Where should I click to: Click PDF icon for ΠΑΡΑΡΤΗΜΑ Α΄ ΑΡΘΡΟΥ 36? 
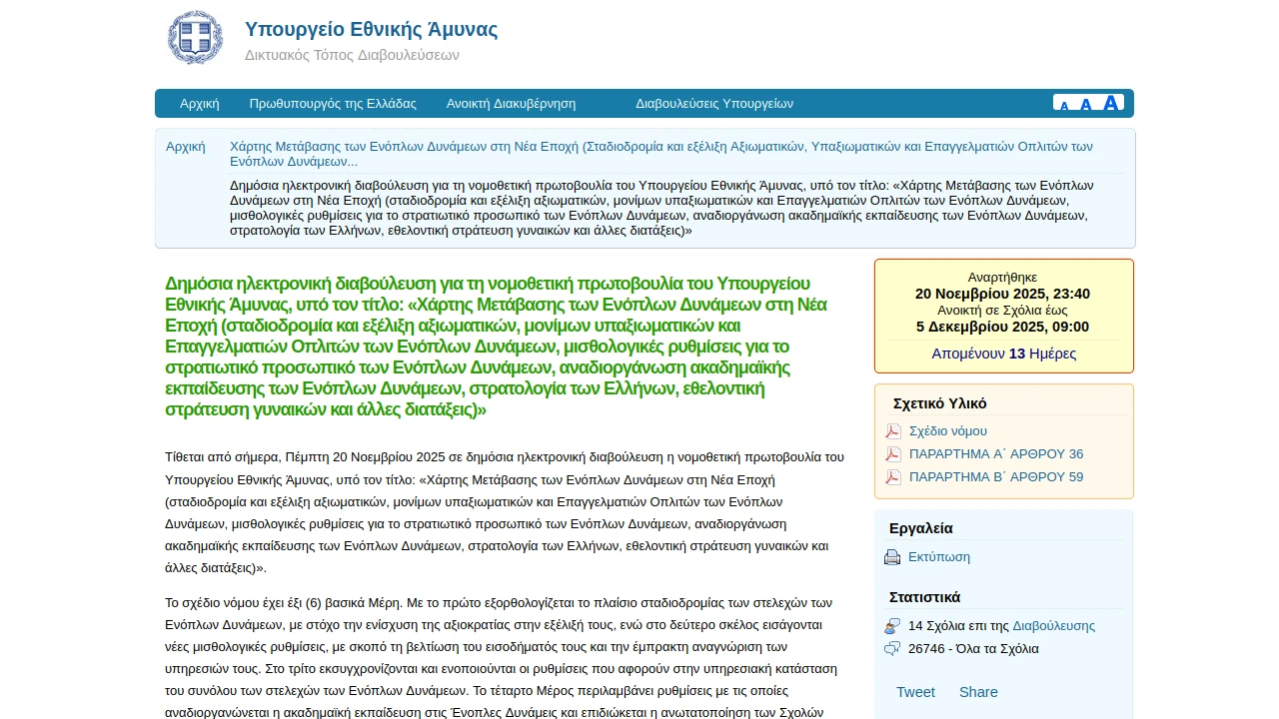(893, 454)
